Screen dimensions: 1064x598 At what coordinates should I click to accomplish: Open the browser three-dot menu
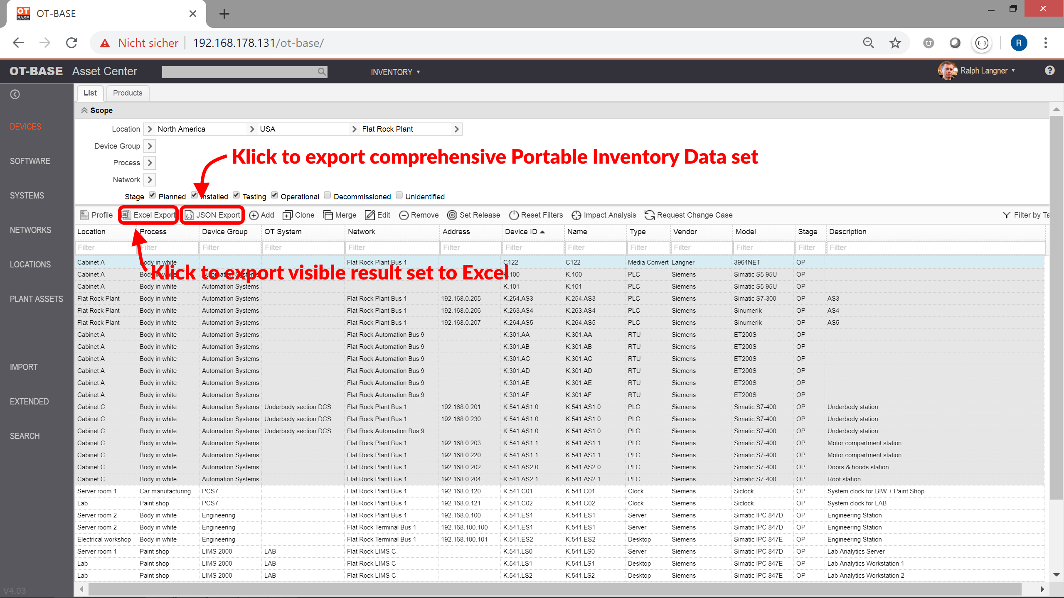pos(1046,43)
